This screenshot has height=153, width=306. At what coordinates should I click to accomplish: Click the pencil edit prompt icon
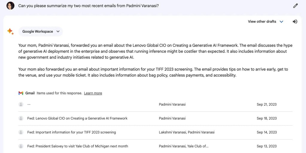pos(296,6)
